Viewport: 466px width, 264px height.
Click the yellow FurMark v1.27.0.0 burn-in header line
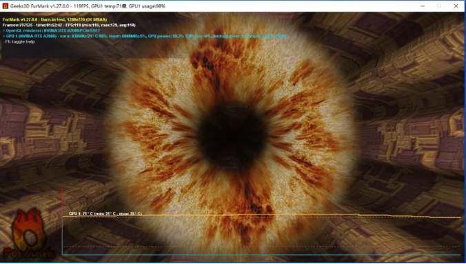click(54, 19)
